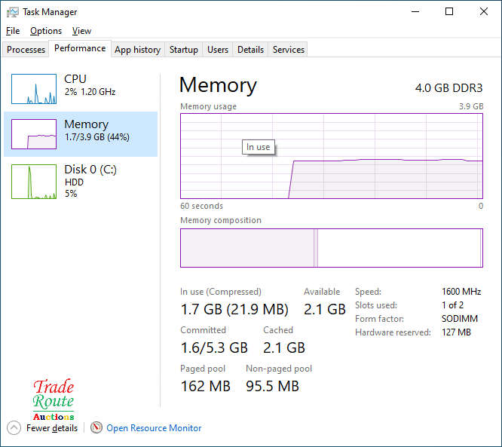The height and width of the screenshot is (447, 502).
Task: Select the CPU usage mini graph
Action: coord(34,89)
